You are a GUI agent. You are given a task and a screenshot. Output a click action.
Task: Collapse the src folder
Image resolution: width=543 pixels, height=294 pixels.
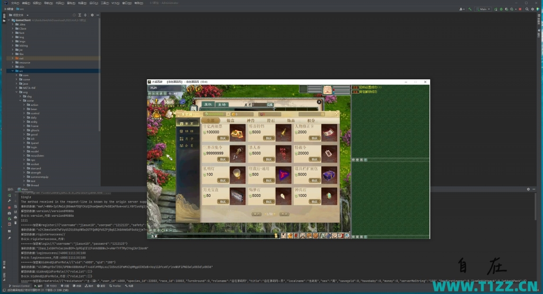click(x=13, y=71)
